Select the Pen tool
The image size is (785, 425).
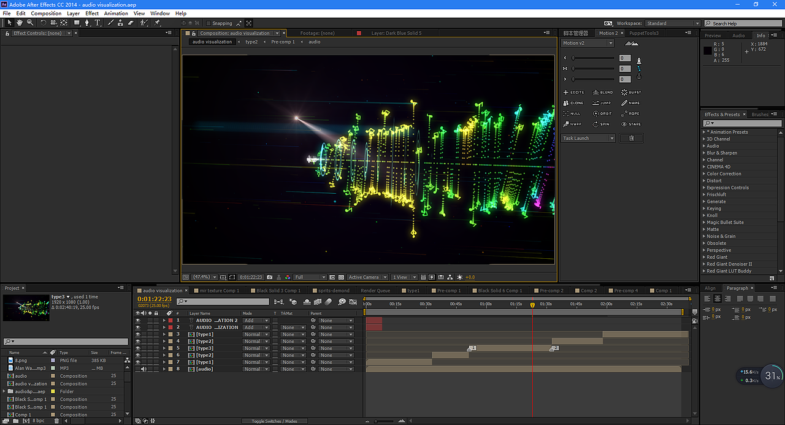pos(86,23)
